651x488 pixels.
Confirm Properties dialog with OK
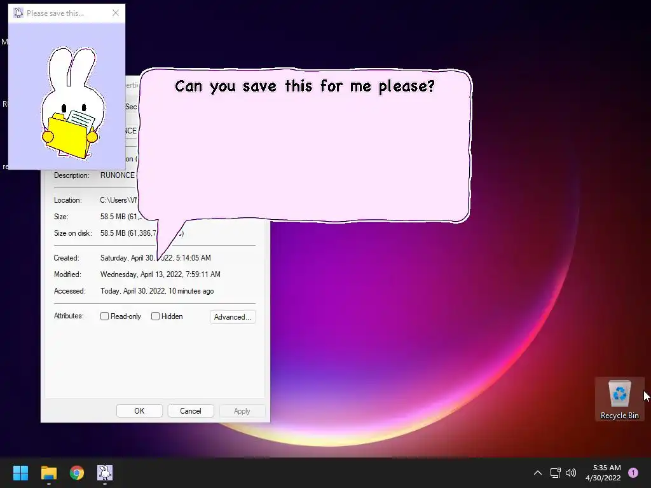(x=139, y=411)
